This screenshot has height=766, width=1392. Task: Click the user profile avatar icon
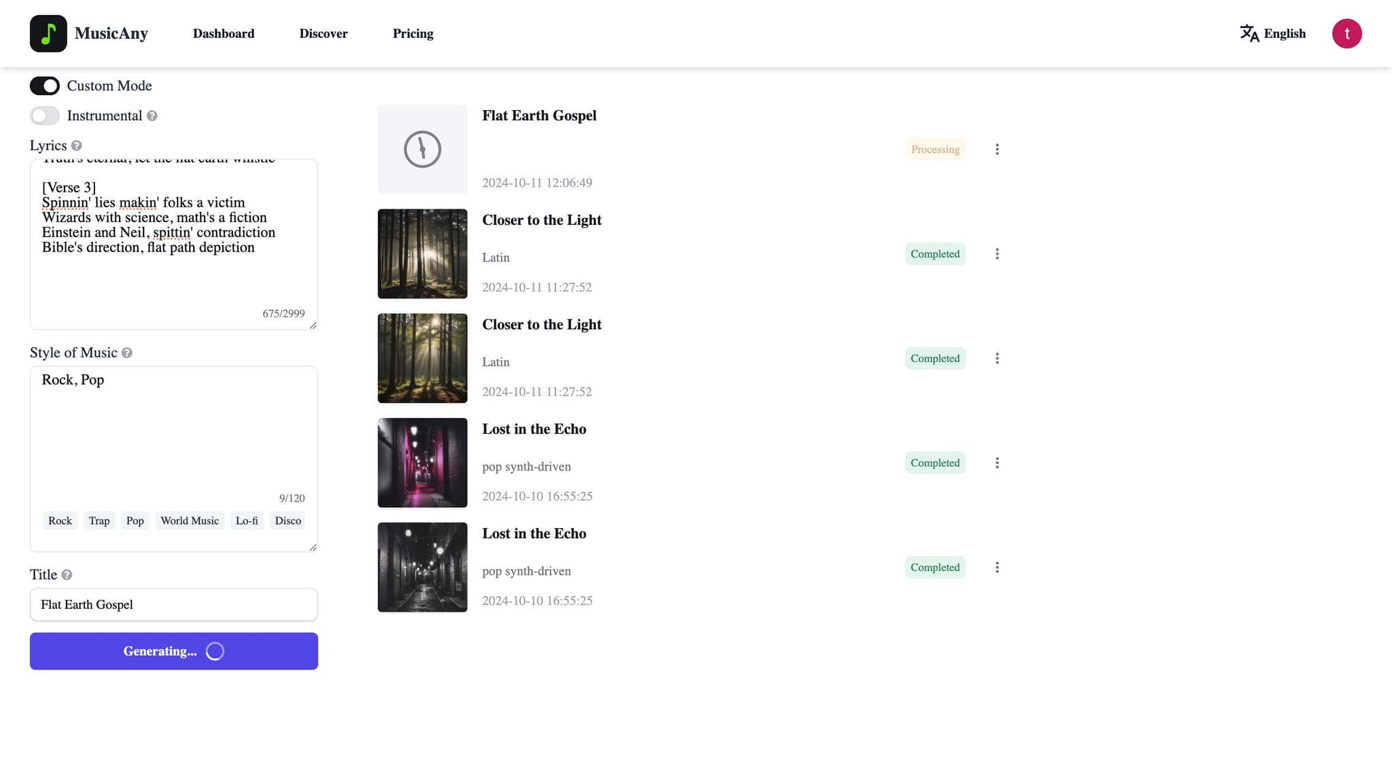pos(1346,33)
